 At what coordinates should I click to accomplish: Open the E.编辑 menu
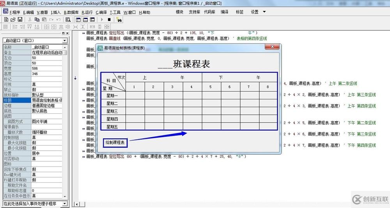click(x=28, y=12)
